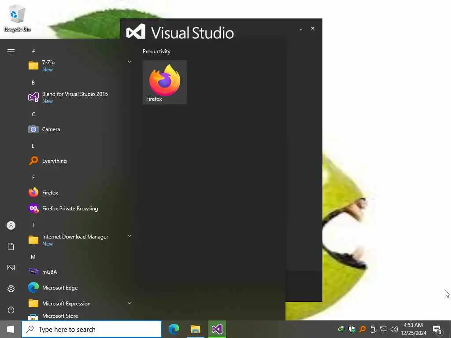Click the Everything tray icon

362,329
